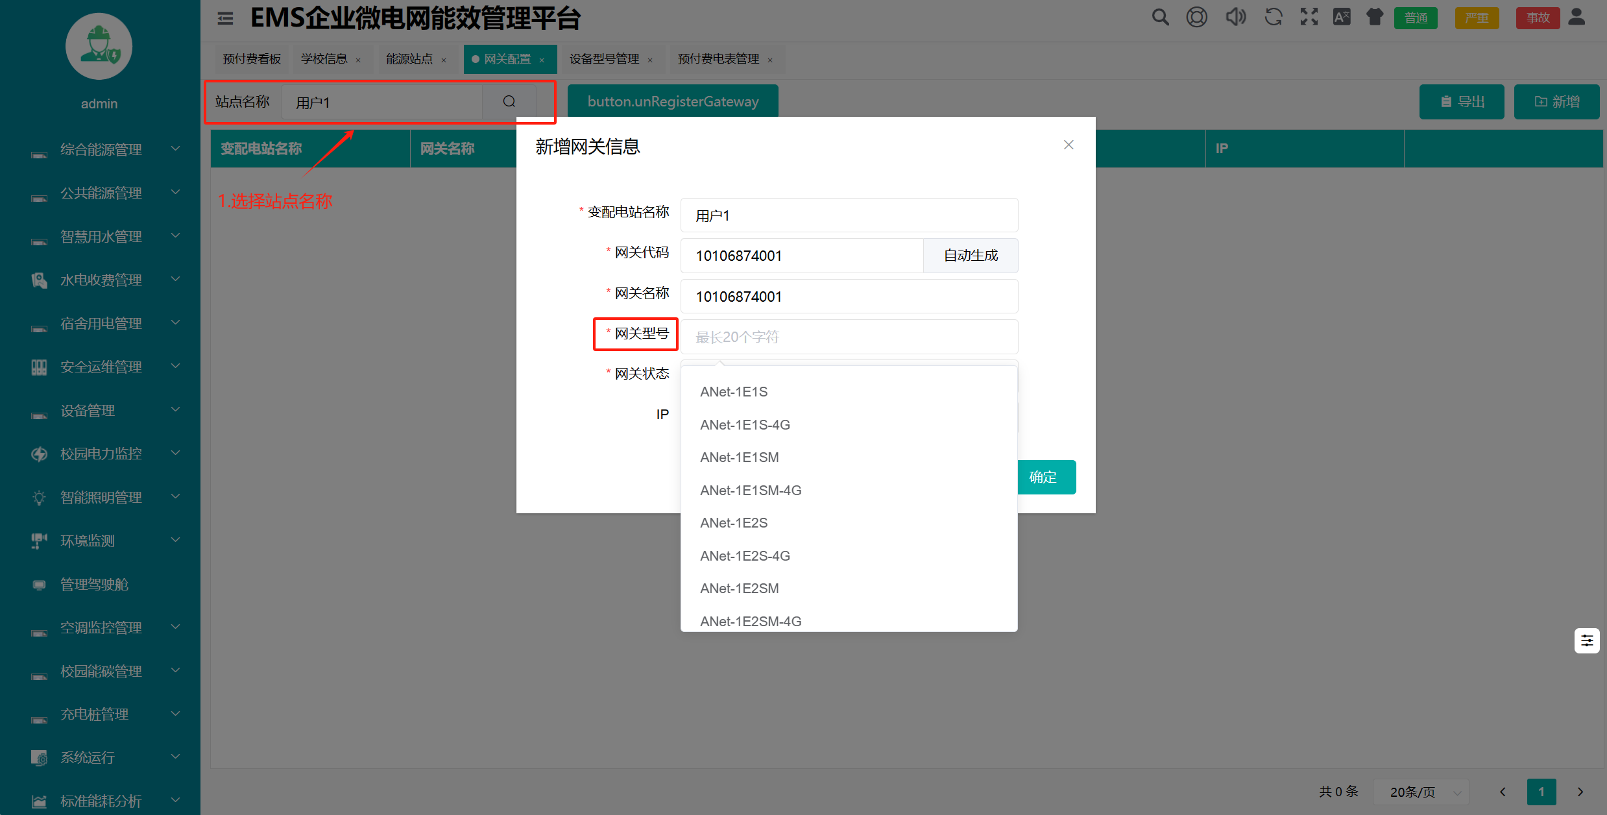Click station name search magnifier button
1607x815 pixels.
(x=509, y=102)
